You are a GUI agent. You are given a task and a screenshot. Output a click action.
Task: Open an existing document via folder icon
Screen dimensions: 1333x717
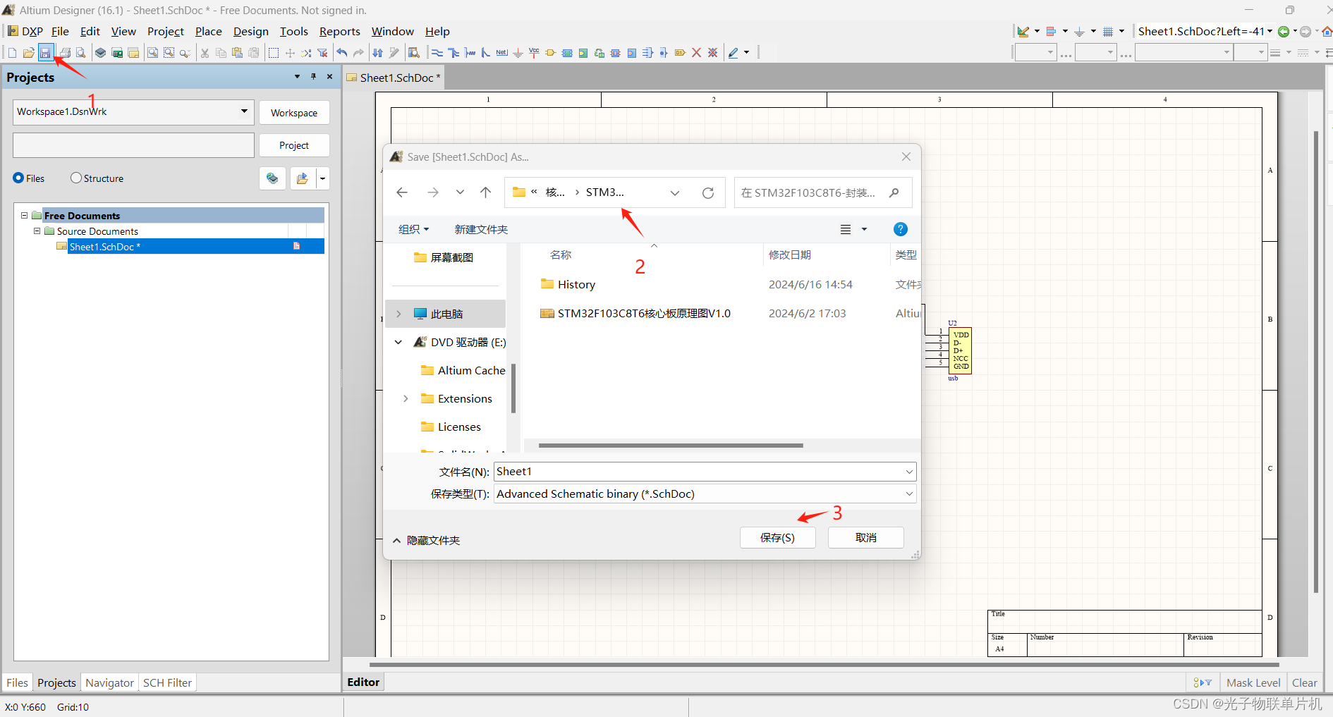pyautogui.click(x=28, y=53)
